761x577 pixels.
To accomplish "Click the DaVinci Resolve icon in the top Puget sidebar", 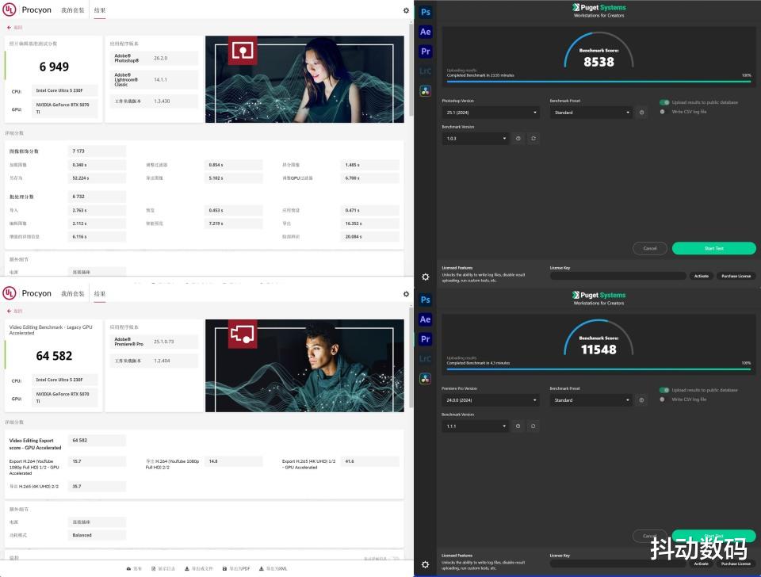I will pos(426,90).
